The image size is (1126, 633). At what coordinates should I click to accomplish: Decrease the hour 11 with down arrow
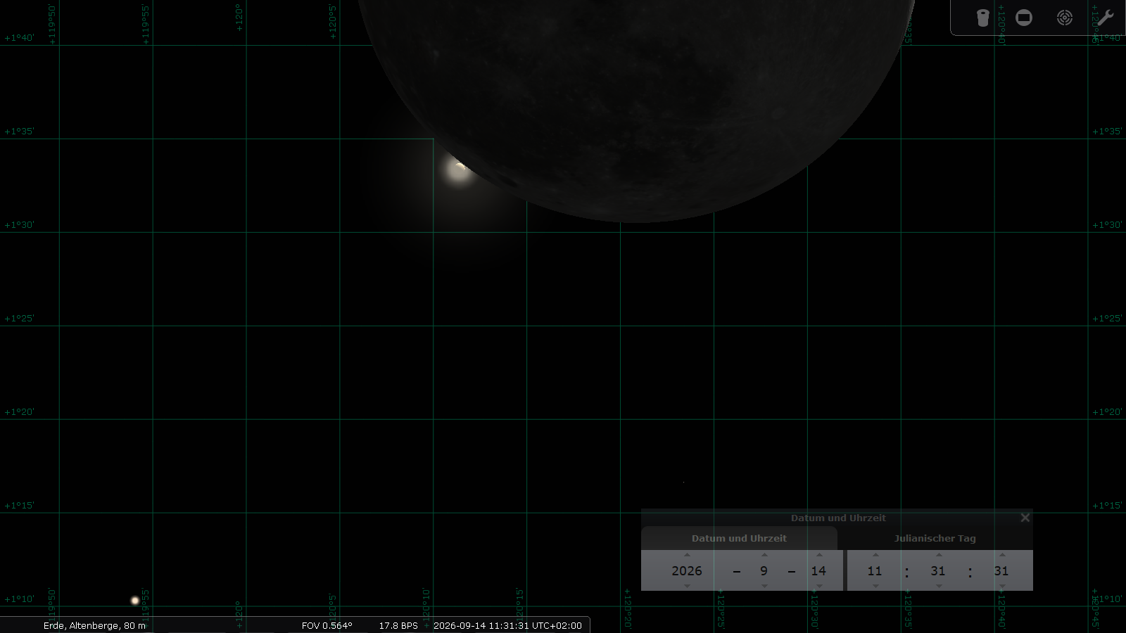(875, 586)
